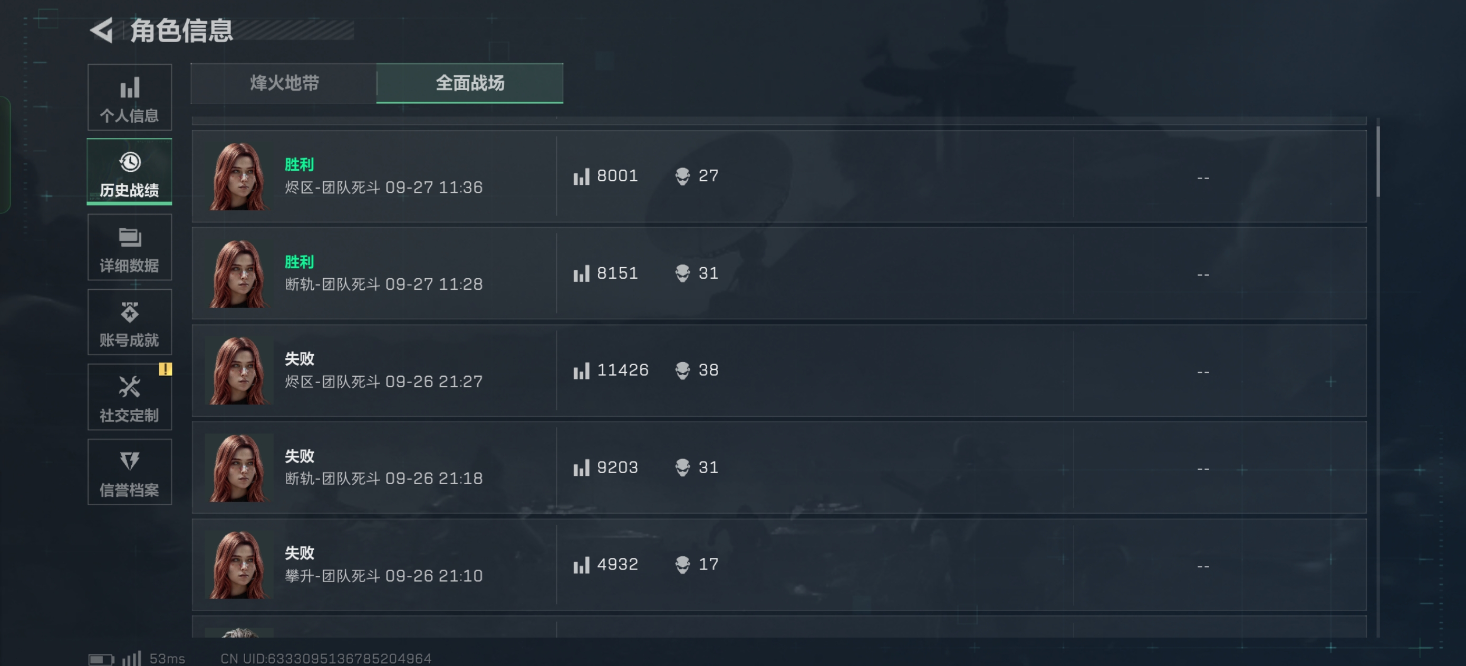
Task: Open the 详细数据 folder icon
Action: pos(130,237)
